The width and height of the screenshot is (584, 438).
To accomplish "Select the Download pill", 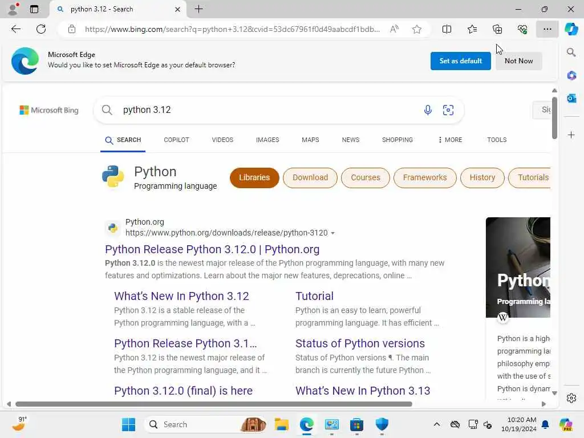I will coord(310,178).
